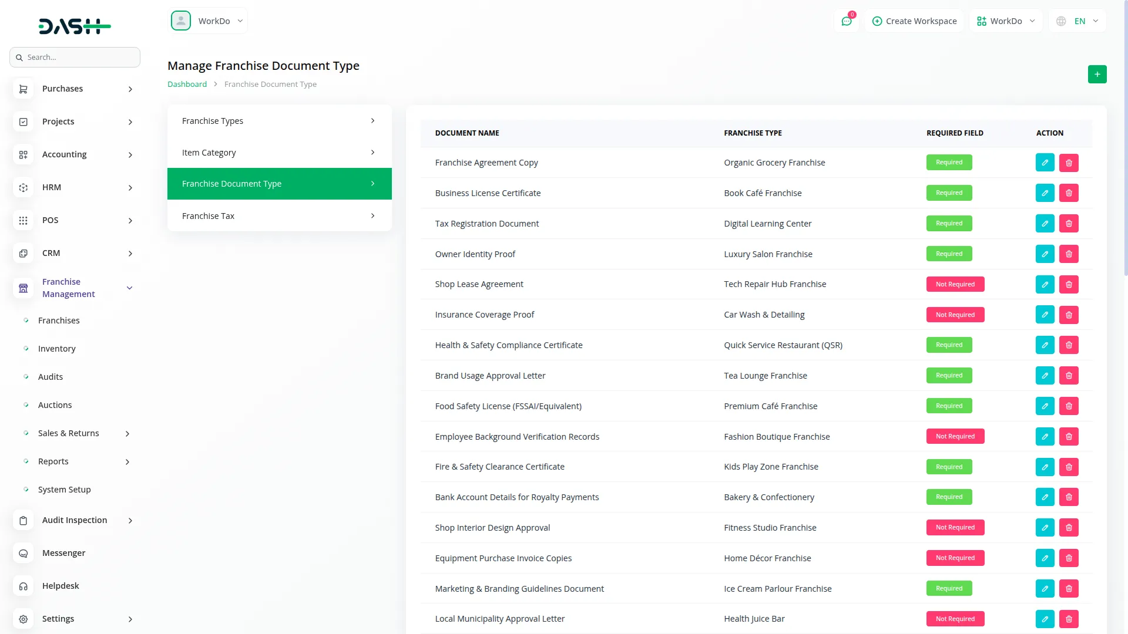Screen dimensions: 1128x634
Task: Open the chat messages icon in header
Action: coord(847,21)
